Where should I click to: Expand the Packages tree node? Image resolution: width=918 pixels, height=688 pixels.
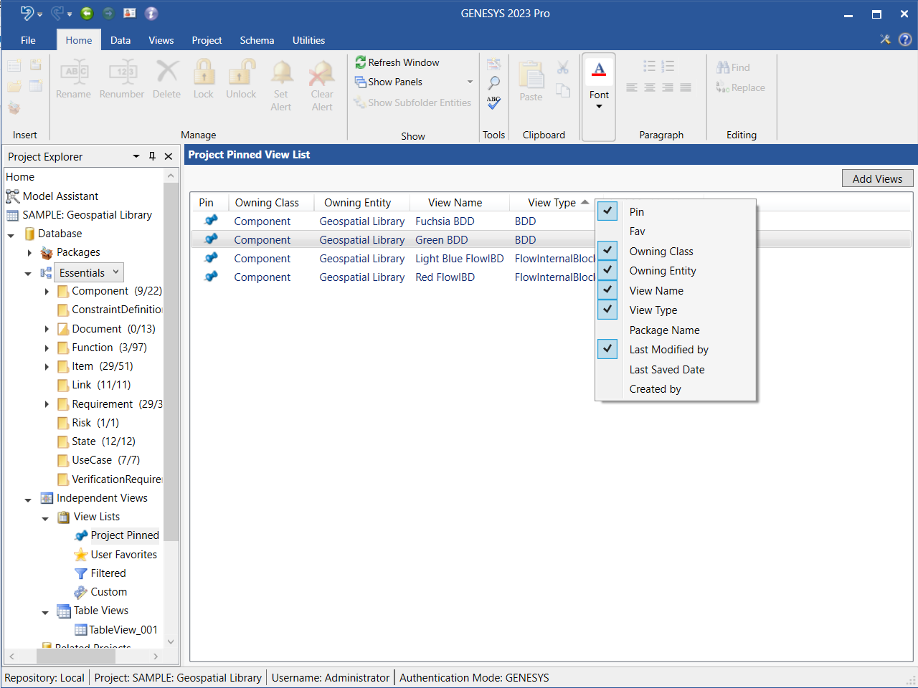click(29, 253)
